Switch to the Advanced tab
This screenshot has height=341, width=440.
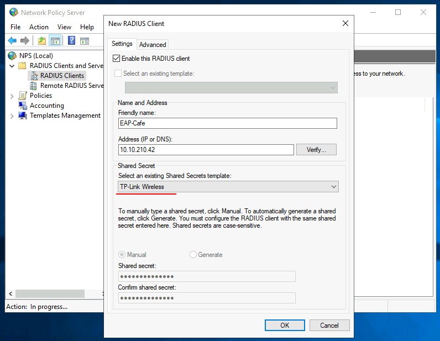click(153, 45)
